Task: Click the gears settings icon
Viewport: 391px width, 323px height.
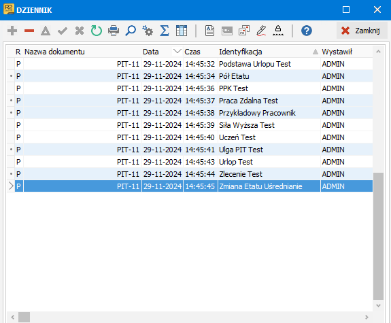Action: click(x=148, y=31)
